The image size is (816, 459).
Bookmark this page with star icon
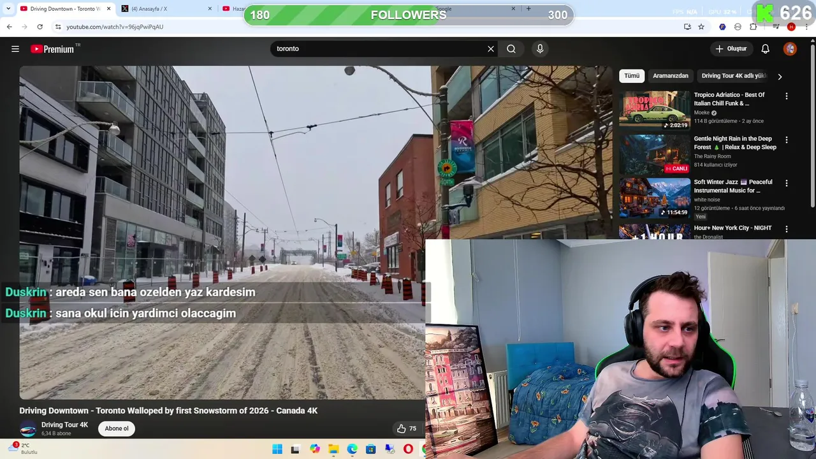(701, 27)
